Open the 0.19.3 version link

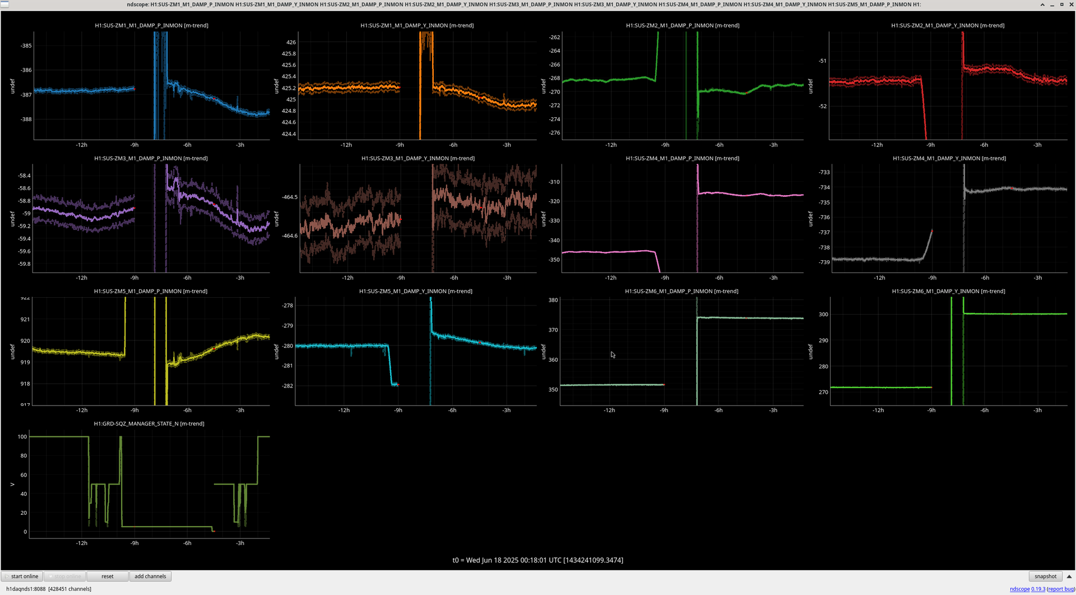pyautogui.click(x=1038, y=589)
